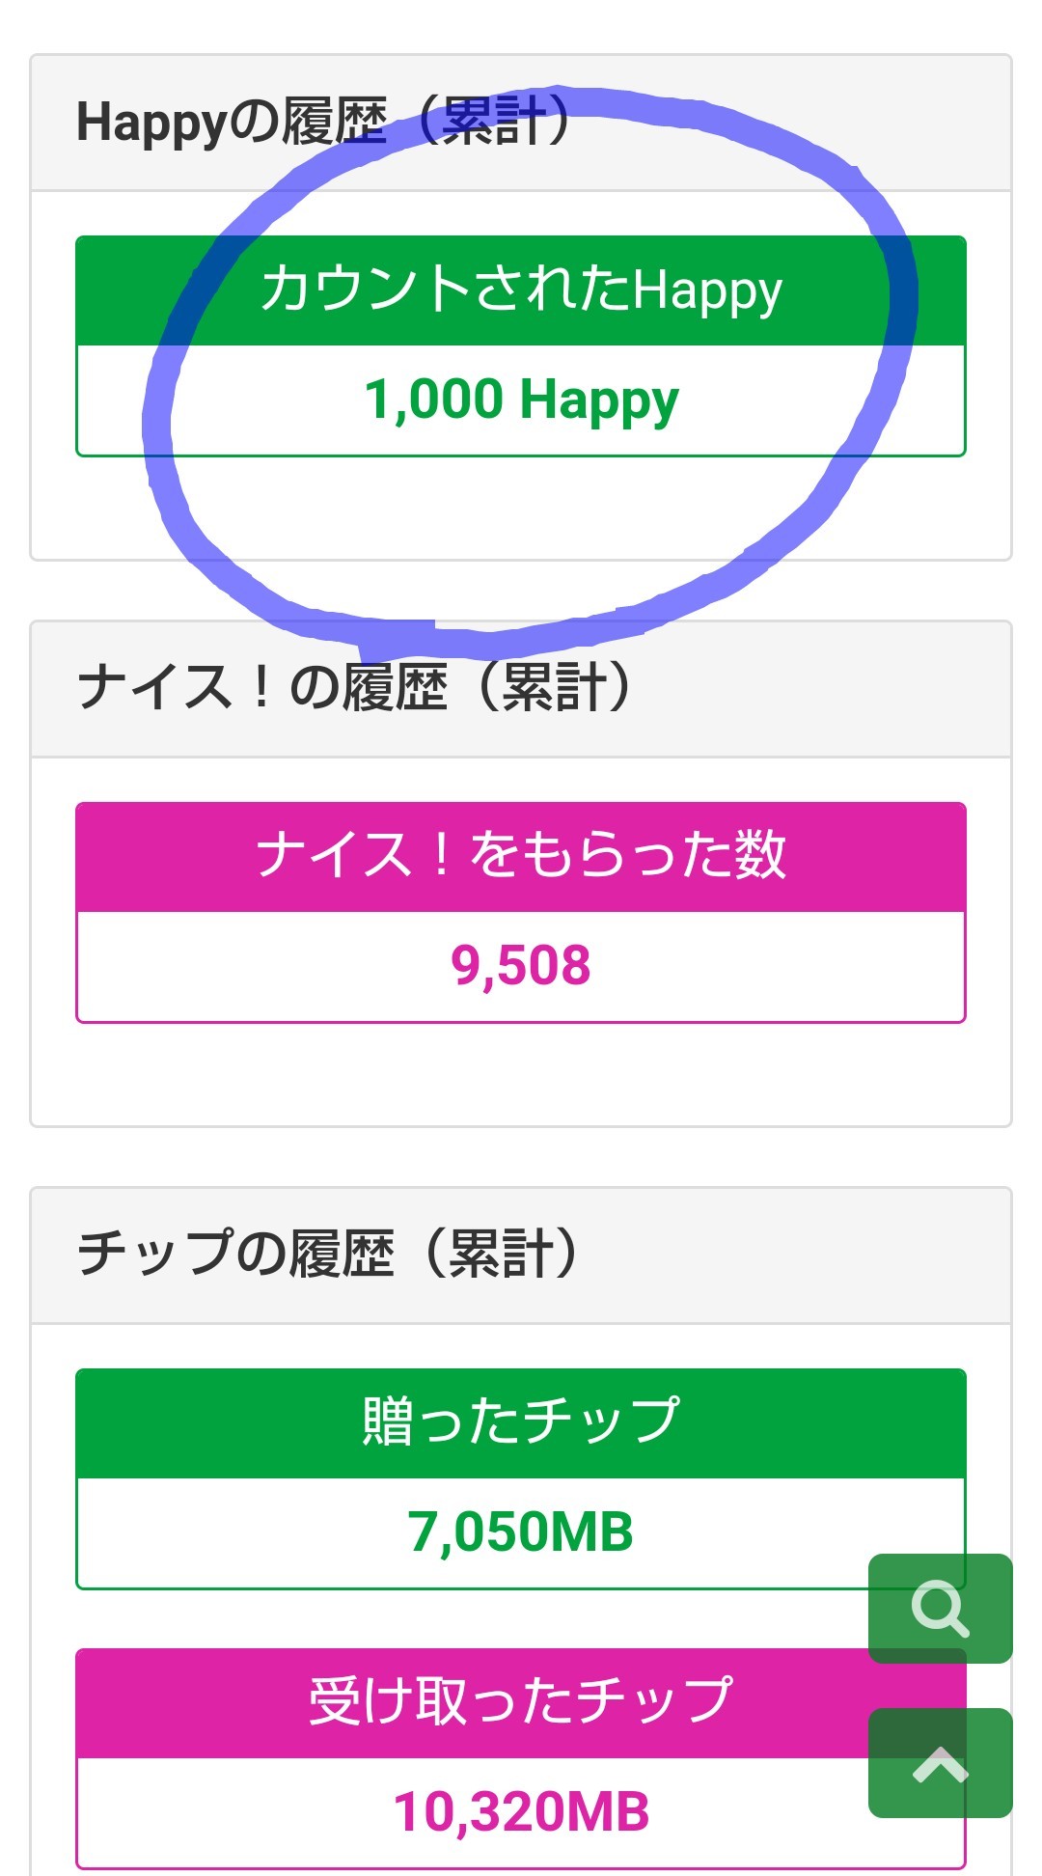The width and height of the screenshot is (1042, 1876).
Task: Tap the blank area above the Happyの履歴 panel
Action: (x=521, y=25)
